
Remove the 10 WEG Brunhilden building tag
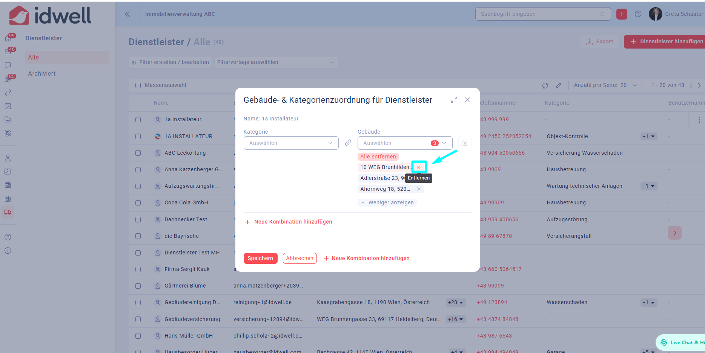click(419, 167)
